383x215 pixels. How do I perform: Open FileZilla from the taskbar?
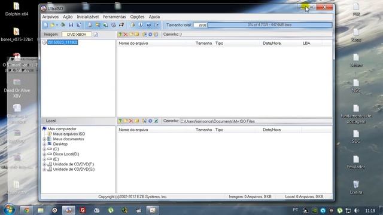[83, 210]
